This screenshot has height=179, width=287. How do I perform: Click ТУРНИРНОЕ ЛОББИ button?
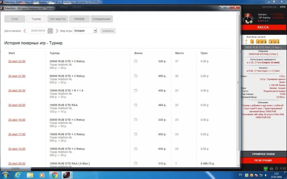[263, 154]
